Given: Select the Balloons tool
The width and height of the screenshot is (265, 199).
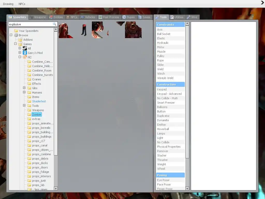Looking at the screenshot, I should (x=170, y=107).
